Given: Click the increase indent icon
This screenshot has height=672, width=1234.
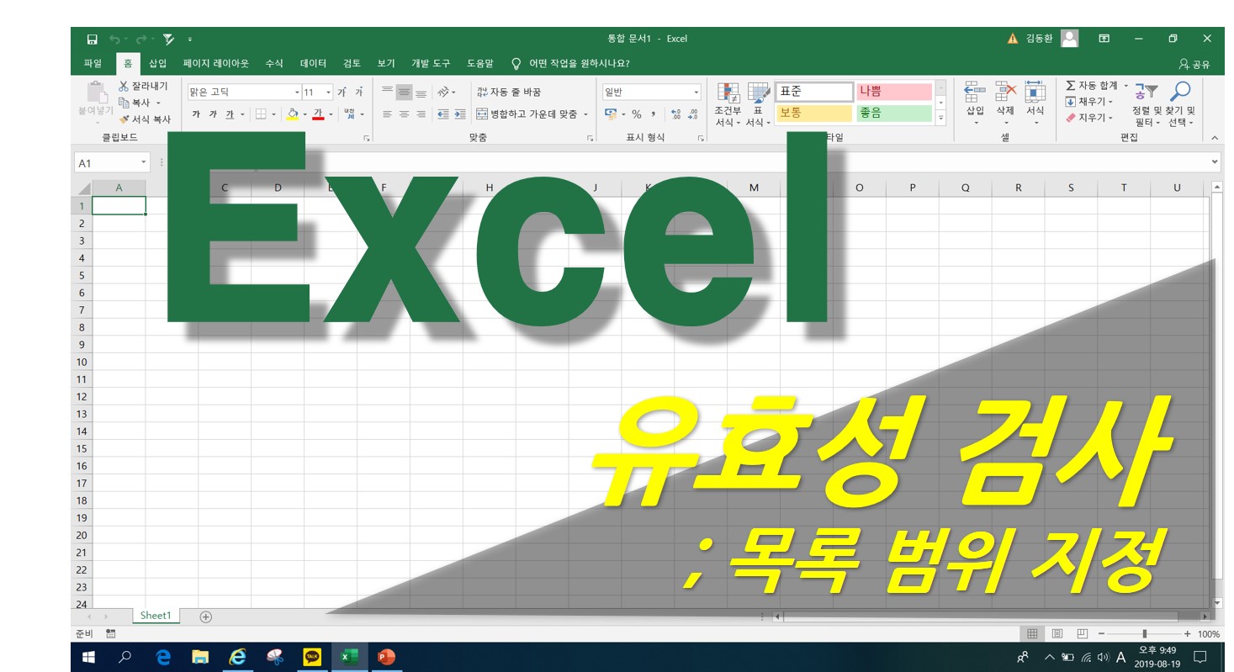Looking at the screenshot, I should (x=459, y=114).
